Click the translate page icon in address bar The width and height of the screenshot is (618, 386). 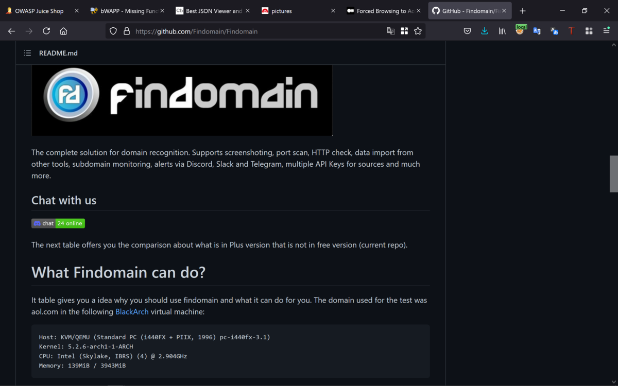[x=391, y=31]
